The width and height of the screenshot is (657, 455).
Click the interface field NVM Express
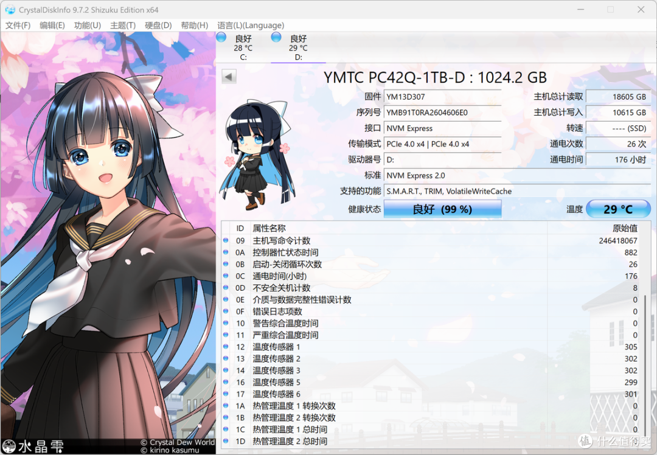pyautogui.click(x=442, y=128)
